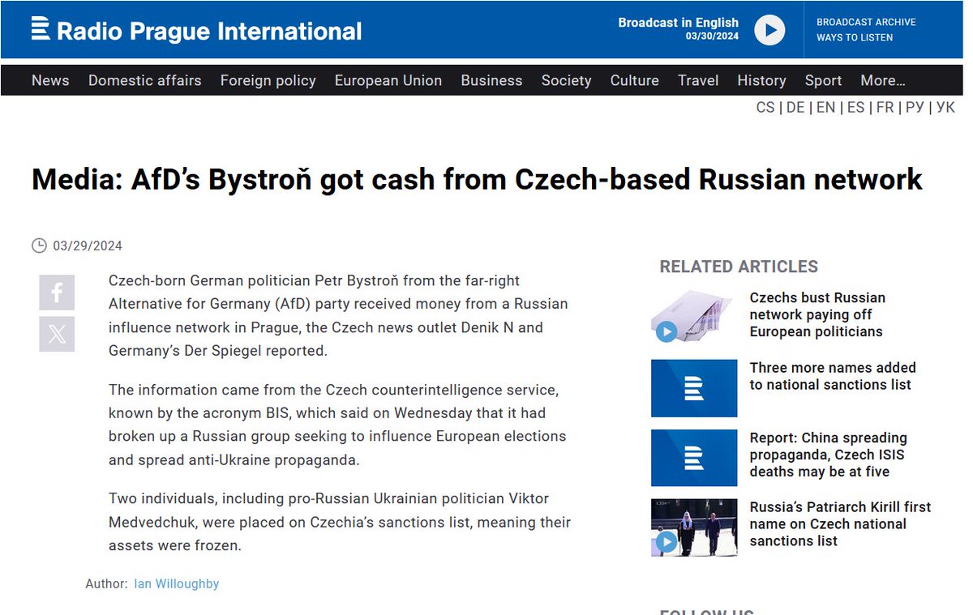The image size is (973, 615).
Task: Expand the More… navigation menu
Action: tap(883, 80)
